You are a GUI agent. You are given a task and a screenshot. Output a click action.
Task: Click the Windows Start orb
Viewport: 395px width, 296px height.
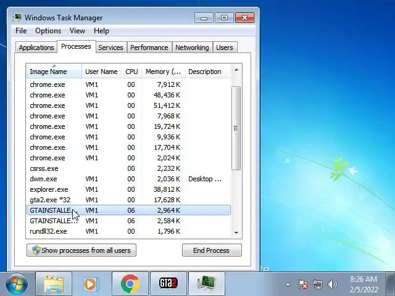click(x=17, y=284)
